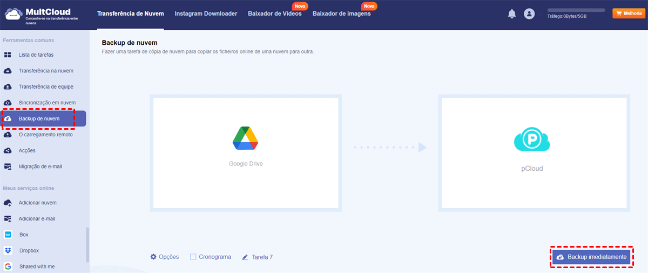Screen dimensions: 648x273
Task: Switch to Transferência de Nuvem tab
Action: pyautogui.click(x=131, y=14)
